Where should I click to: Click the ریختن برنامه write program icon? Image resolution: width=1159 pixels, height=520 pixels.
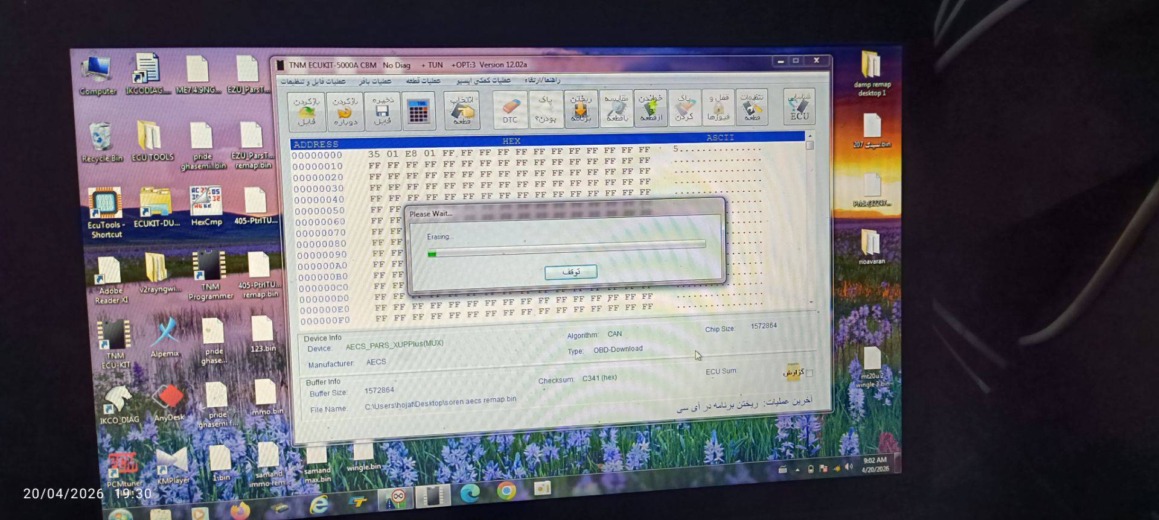coord(581,109)
